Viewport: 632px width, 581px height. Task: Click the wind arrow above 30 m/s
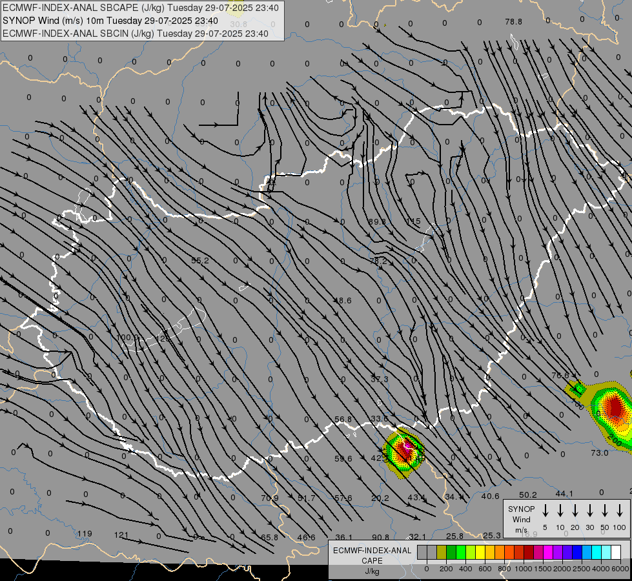point(590,511)
